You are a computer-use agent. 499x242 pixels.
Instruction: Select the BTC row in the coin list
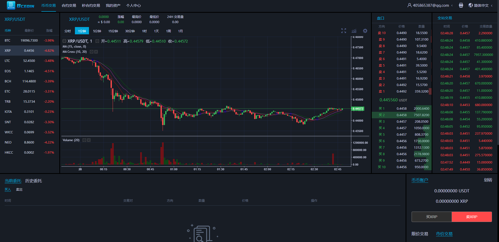tap(29, 41)
